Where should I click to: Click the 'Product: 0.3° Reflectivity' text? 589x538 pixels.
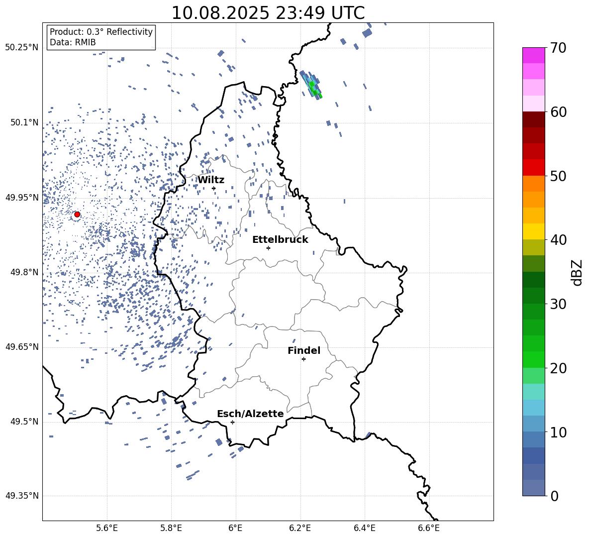(101, 31)
